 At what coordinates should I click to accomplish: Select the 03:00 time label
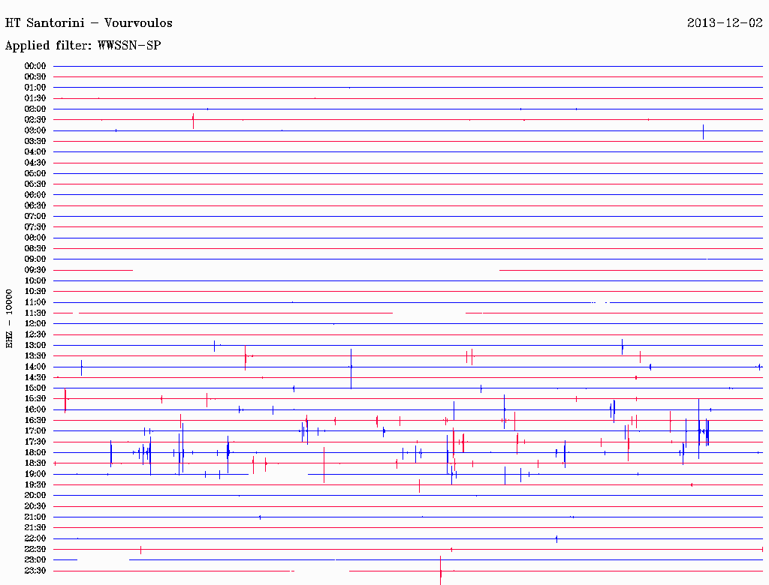pyautogui.click(x=35, y=130)
